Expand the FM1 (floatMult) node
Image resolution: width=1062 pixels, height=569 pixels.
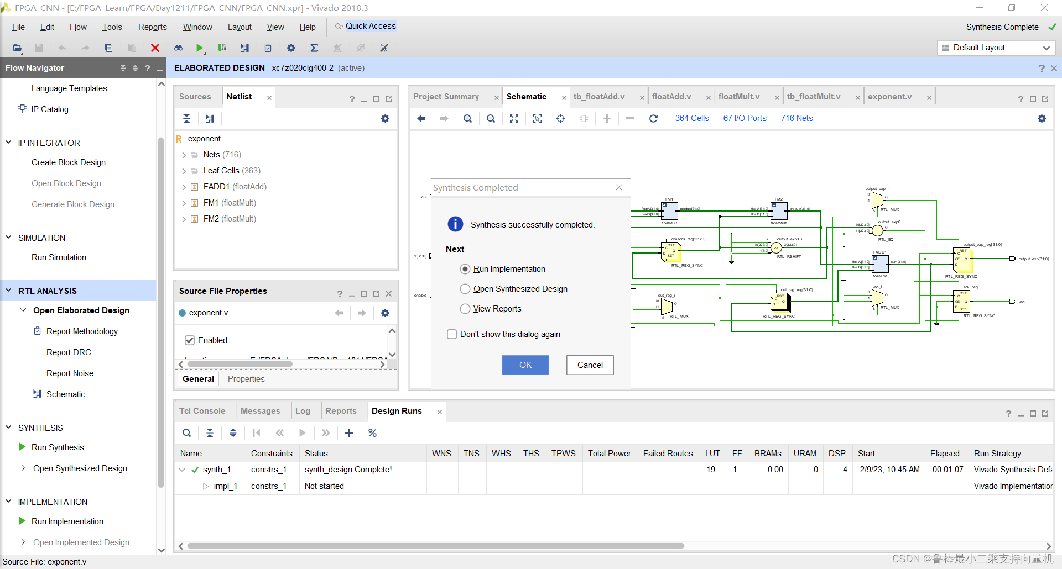point(184,203)
